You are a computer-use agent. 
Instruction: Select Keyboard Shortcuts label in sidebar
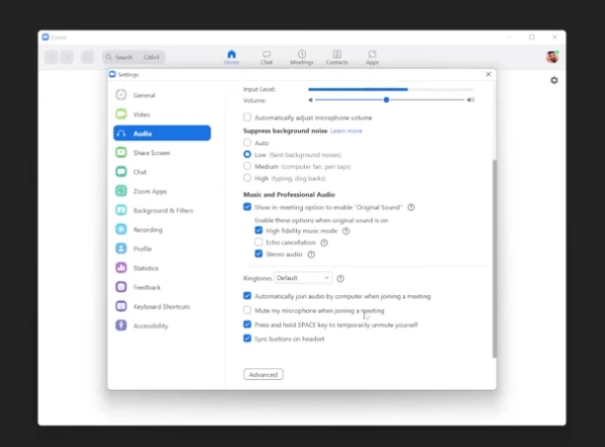click(162, 307)
